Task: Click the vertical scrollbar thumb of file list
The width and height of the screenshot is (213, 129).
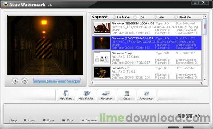Action: point(205,26)
